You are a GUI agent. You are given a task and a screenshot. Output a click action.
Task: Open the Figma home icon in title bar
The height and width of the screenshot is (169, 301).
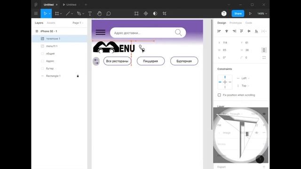tap(36, 5)
